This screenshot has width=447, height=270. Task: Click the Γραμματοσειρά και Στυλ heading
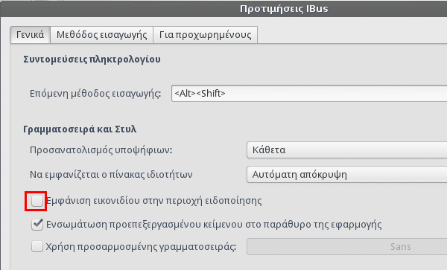coord(80,129)
